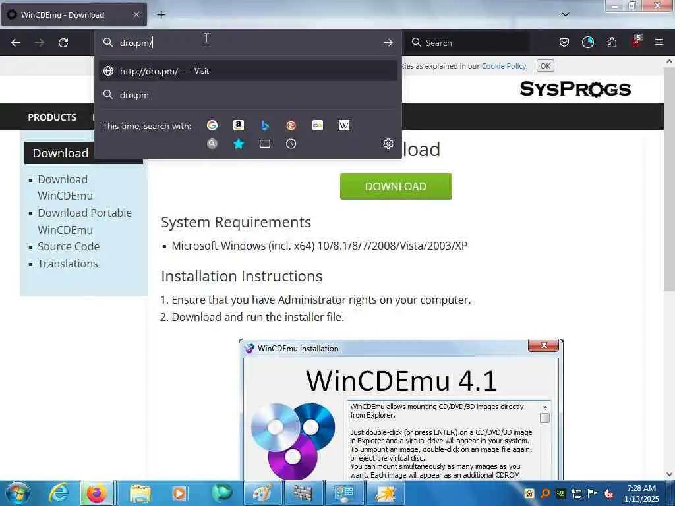Choose the http://dro.pm/ Visit suggestion
This screenshot has height=506, width=675.
point(249,71)
